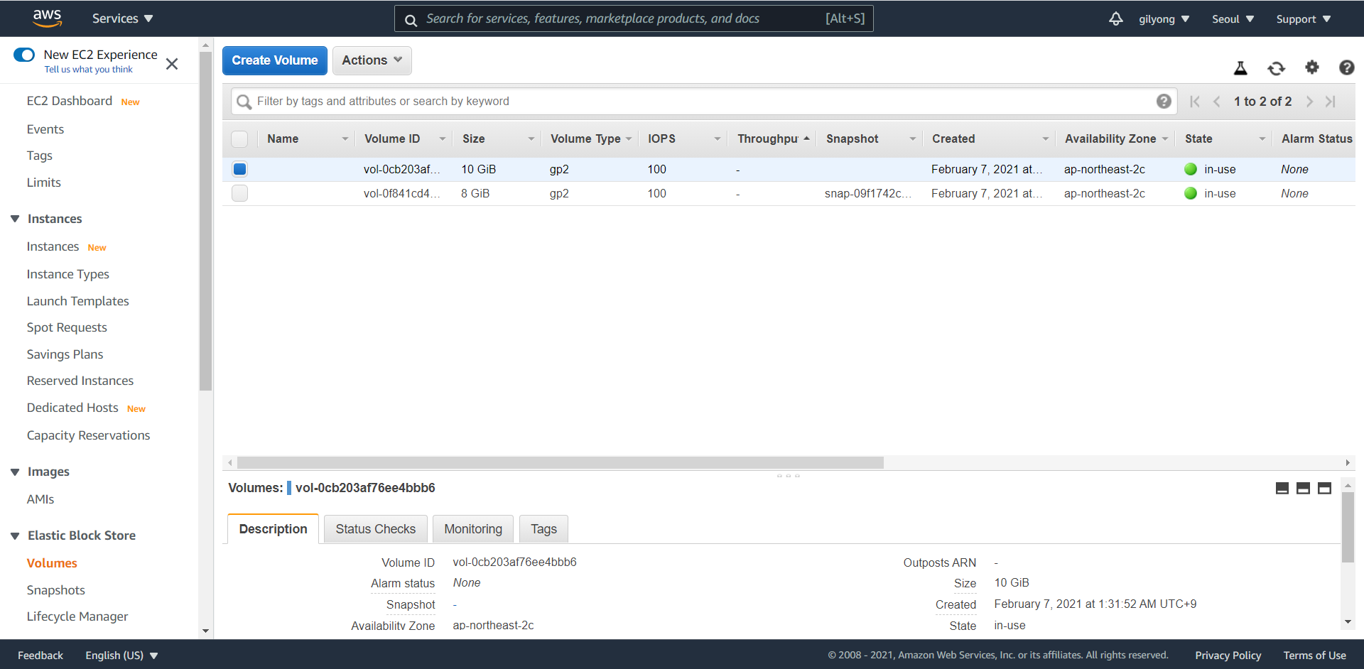1364x669 pixels.
Task: Open snapshot snap-09f1742c link
Action: (x=868, y=193)
